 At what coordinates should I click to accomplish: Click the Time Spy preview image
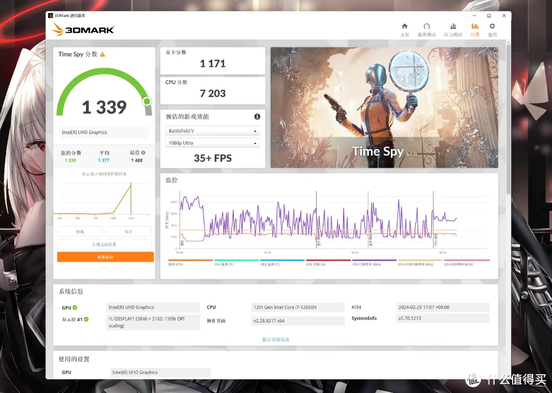pyautogui.click(x=384, y=108)
